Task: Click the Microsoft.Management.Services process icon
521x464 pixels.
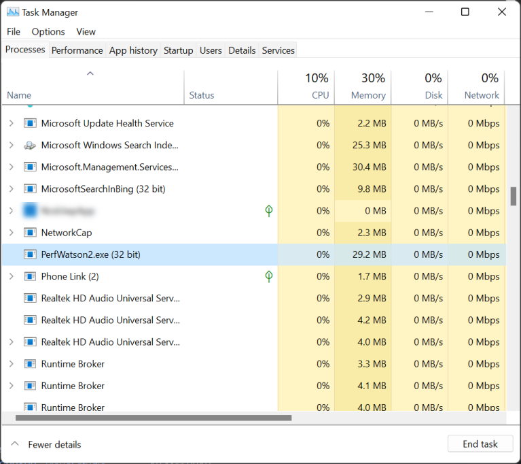Action: pyautogui.click(x=30, y=167)
